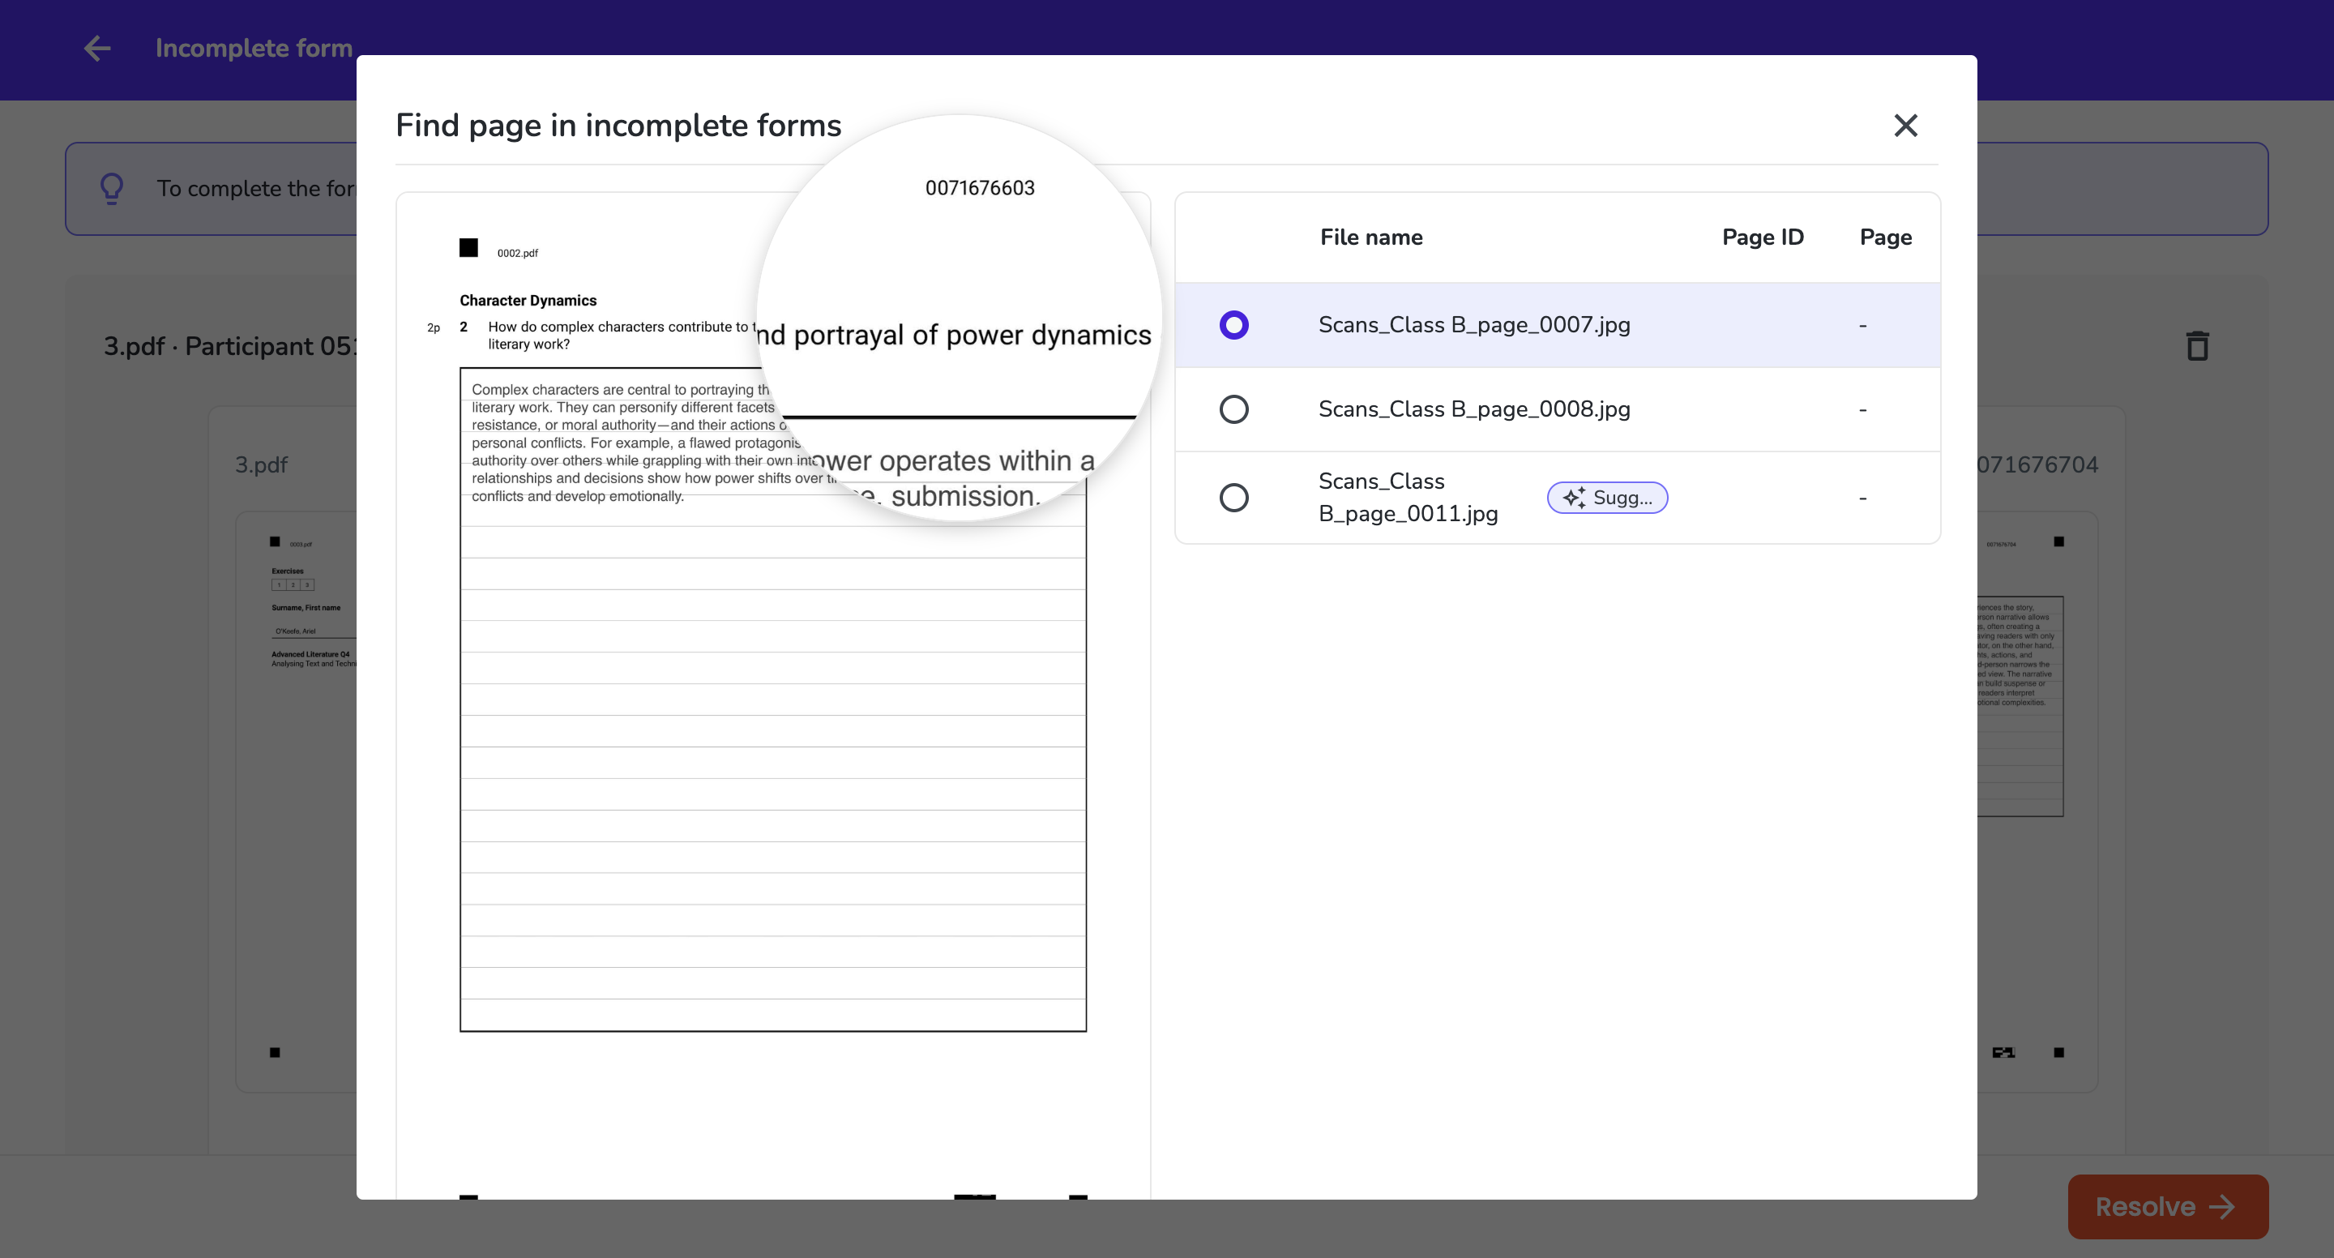The height and width of the screenshot is (1258, 2334).
Task: Close the Find page dialog
Action: click(1905, 125)
